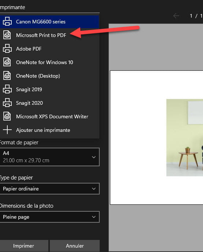Go to the previous page with the back arrow
The width and height of the screenshot is (203, 252).
[x=176, y=16]
